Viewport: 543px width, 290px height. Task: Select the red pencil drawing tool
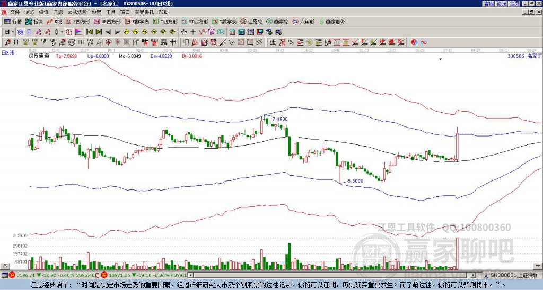(x=7, y=42)
